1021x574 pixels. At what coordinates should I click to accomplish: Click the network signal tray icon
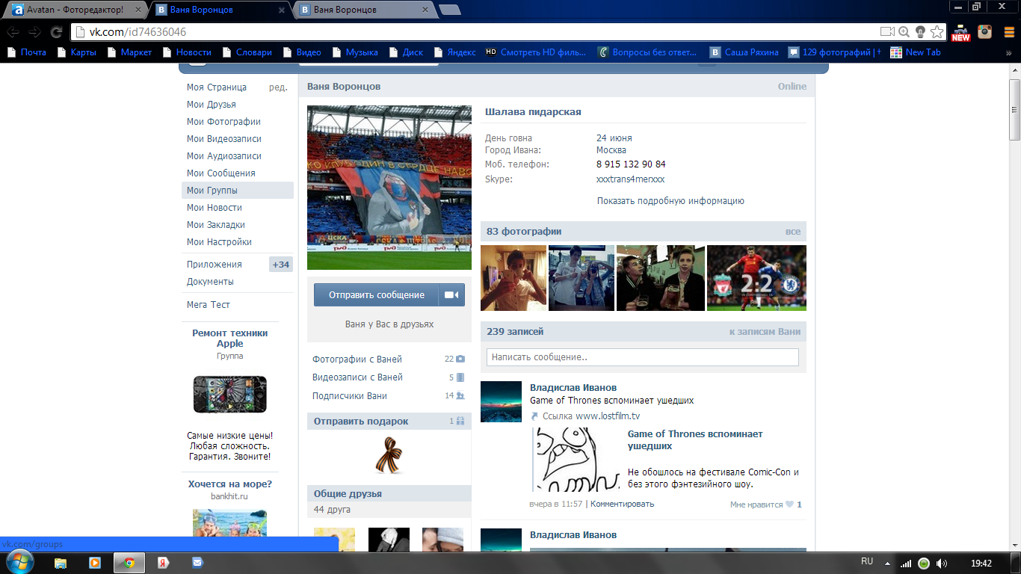pyautogui.click(x=906, y=563)
